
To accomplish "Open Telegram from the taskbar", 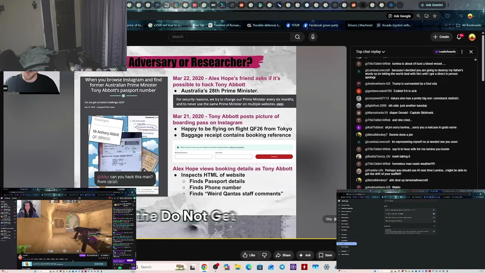I will tap(282, 267).
